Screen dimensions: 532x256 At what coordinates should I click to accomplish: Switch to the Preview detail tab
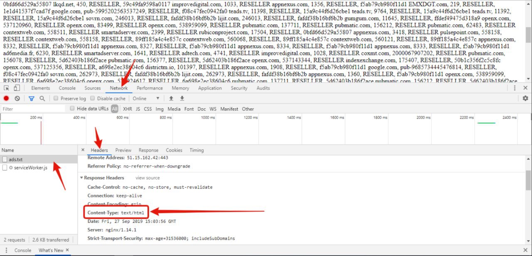coord(123,150)
